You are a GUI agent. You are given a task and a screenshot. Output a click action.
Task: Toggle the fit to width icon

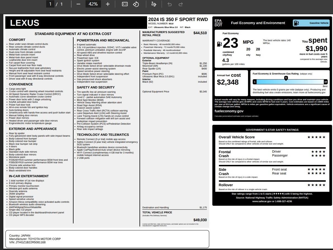click(x=125, y=4)
